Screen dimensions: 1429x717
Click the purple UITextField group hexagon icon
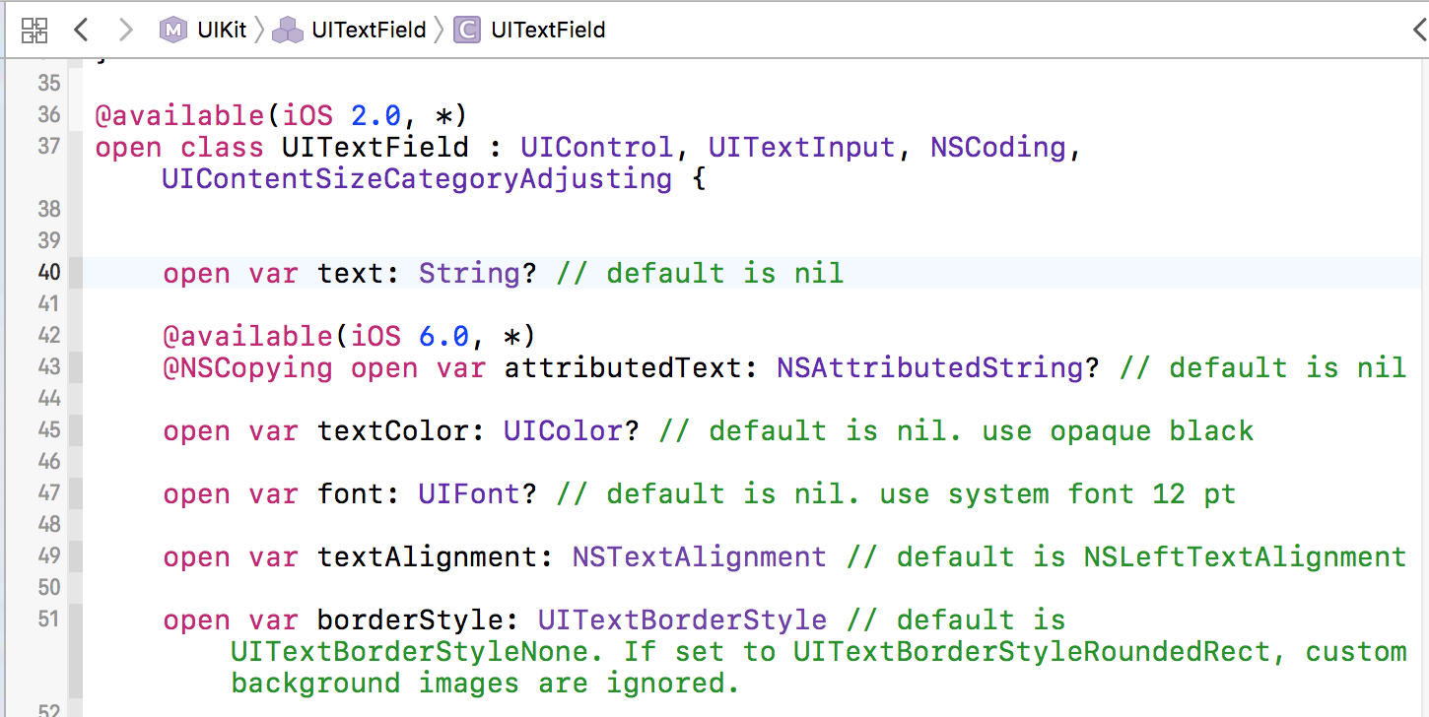pos(286,30)
